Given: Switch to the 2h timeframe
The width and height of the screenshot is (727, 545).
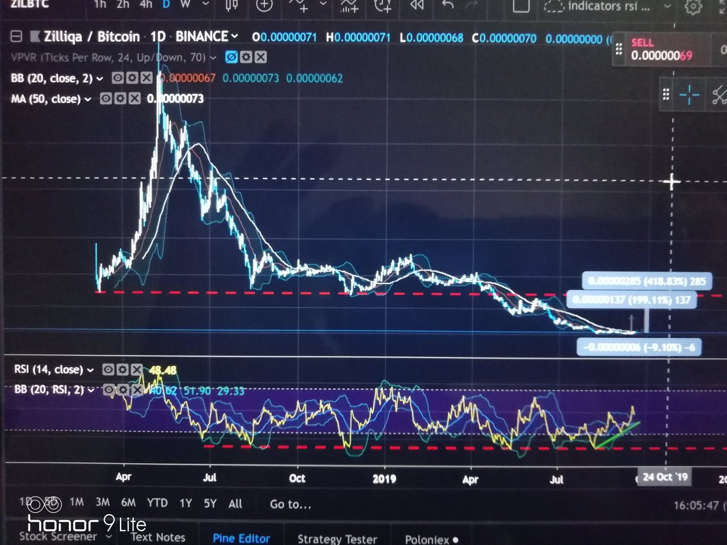Looking at the screenshot, I should (122, 5).
